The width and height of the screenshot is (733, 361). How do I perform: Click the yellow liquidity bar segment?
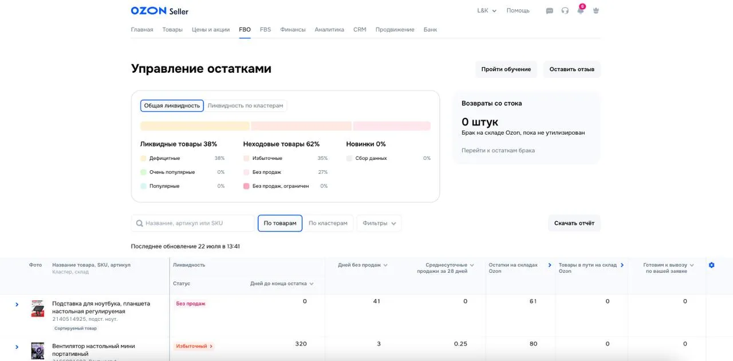195,126
